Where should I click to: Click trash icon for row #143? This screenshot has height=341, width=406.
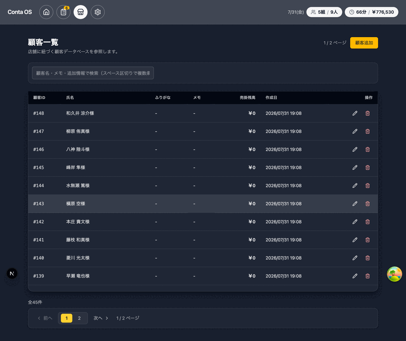(368, 204)
